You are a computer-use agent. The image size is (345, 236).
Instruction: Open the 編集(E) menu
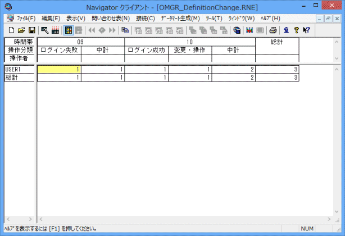[x=51, y=19]
